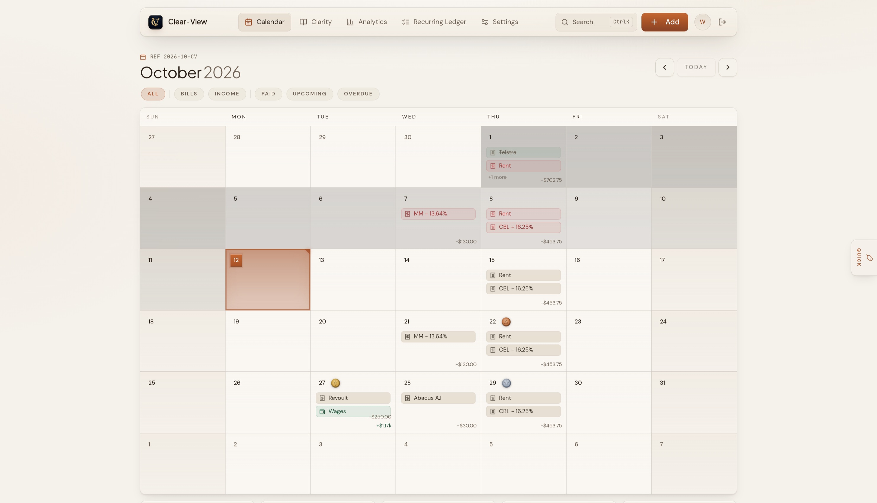Viewport: 877px width, 503px height.
Task: Expand '+1 more' on October 1
Action: [x=497, y=177]
